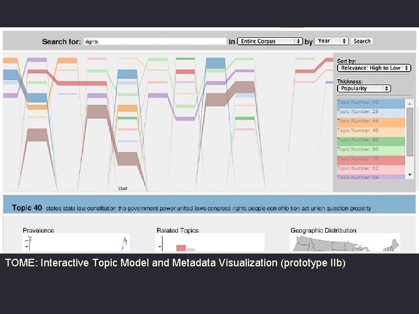Screen dimensions: 419x314
Task: Click the red bar in Related Topics
Action: pos(181,248)
